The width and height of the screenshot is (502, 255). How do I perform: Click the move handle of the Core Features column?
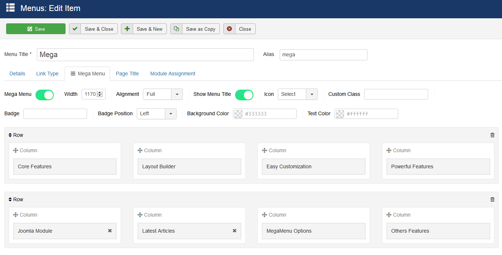point(16,150)
